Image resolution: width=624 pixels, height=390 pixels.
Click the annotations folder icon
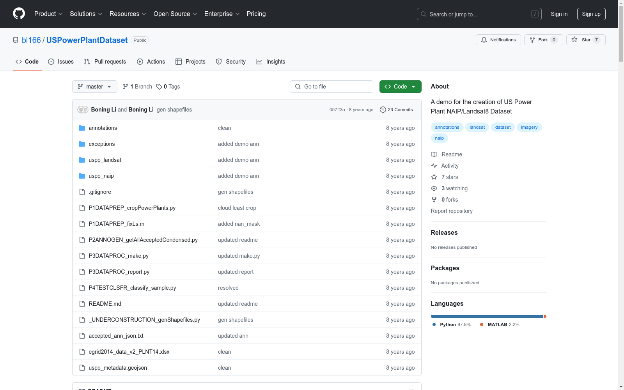tap(82, 128)
